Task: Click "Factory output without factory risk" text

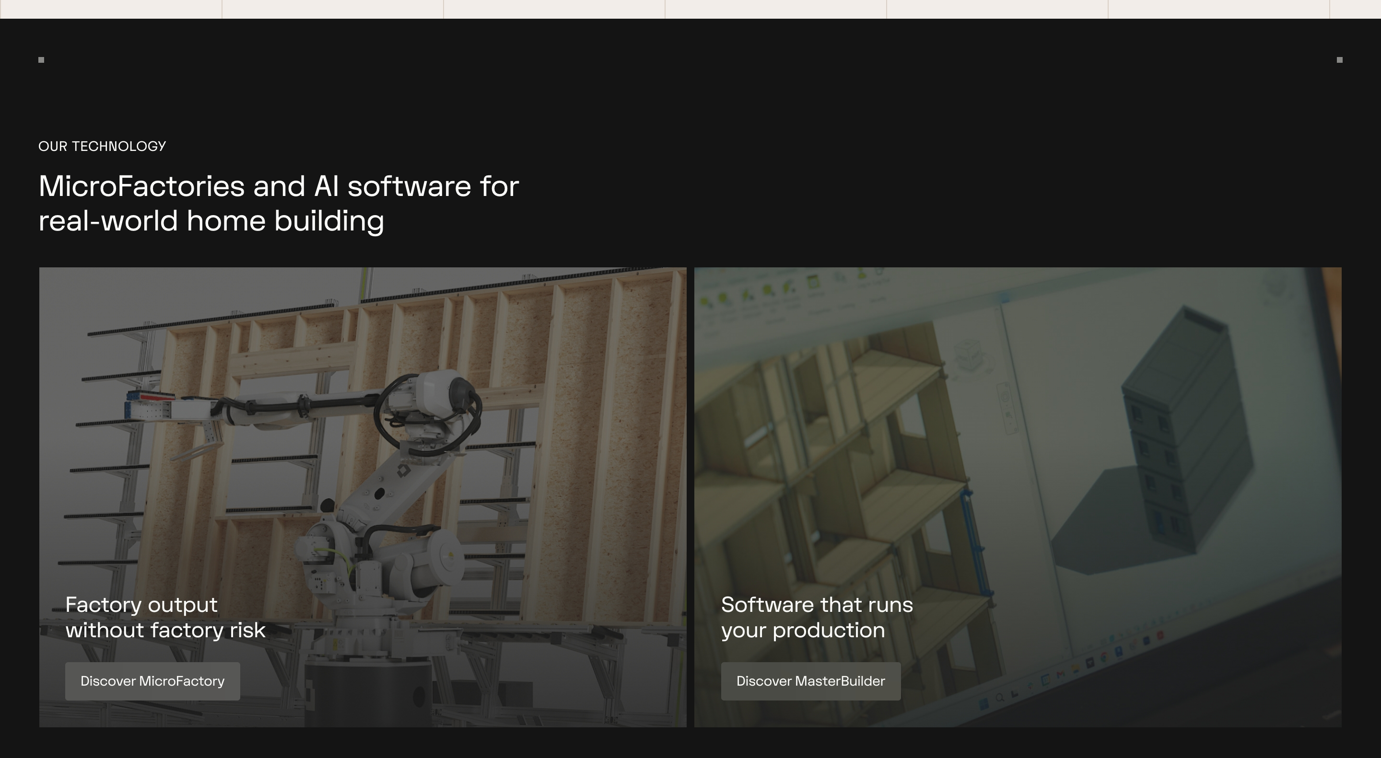Action: [165, 618]
